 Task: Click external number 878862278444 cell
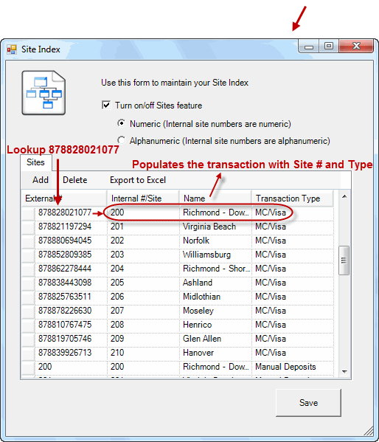coord(71,270)
